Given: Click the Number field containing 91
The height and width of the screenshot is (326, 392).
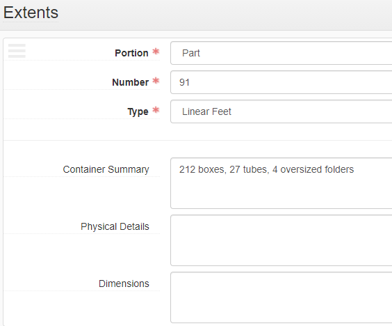Looking at the screenshot, I should (x=281, y=82).
